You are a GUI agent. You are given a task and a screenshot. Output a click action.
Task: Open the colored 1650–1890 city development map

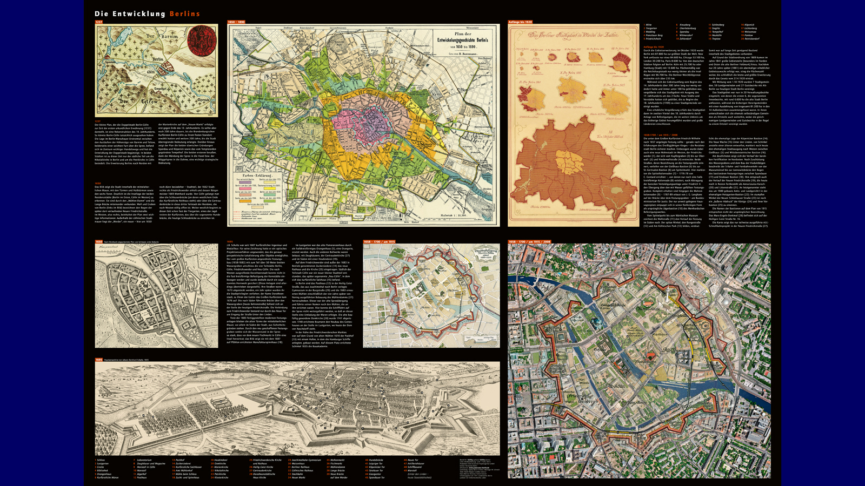(363, 125)
